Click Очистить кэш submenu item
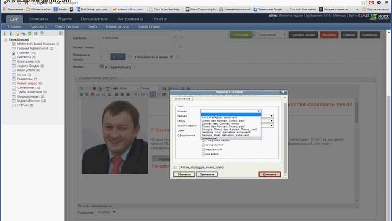Viewport: 392px width, 221px height. pos(67,26)
